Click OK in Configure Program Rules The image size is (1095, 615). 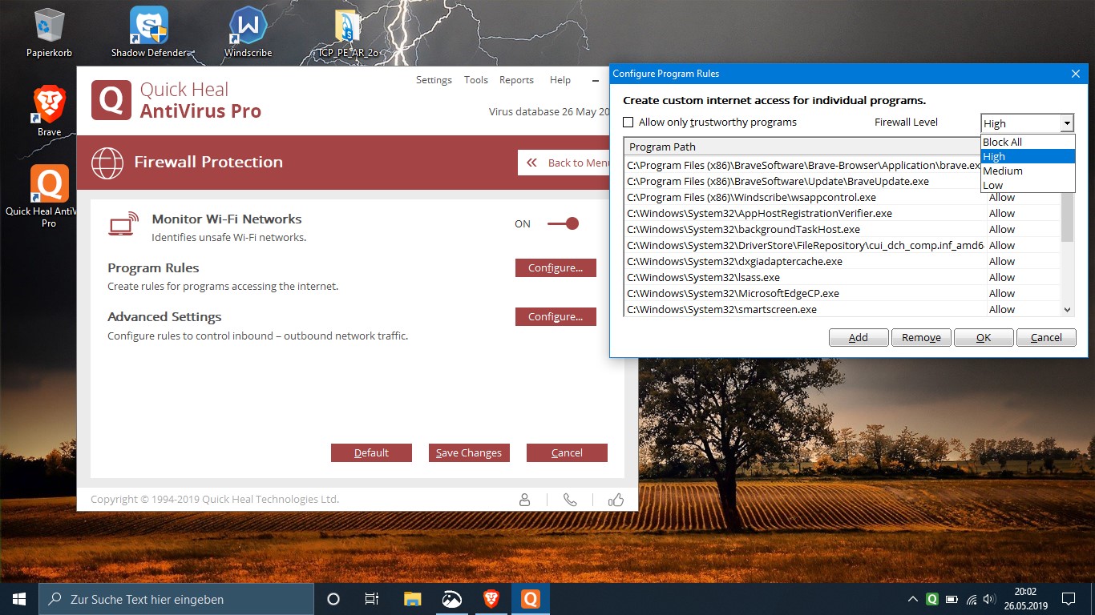(x=984, y=337)
